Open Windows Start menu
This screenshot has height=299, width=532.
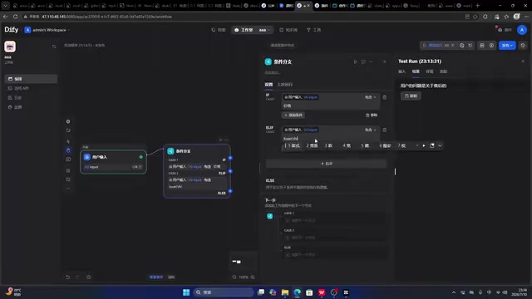coord(186,292)
